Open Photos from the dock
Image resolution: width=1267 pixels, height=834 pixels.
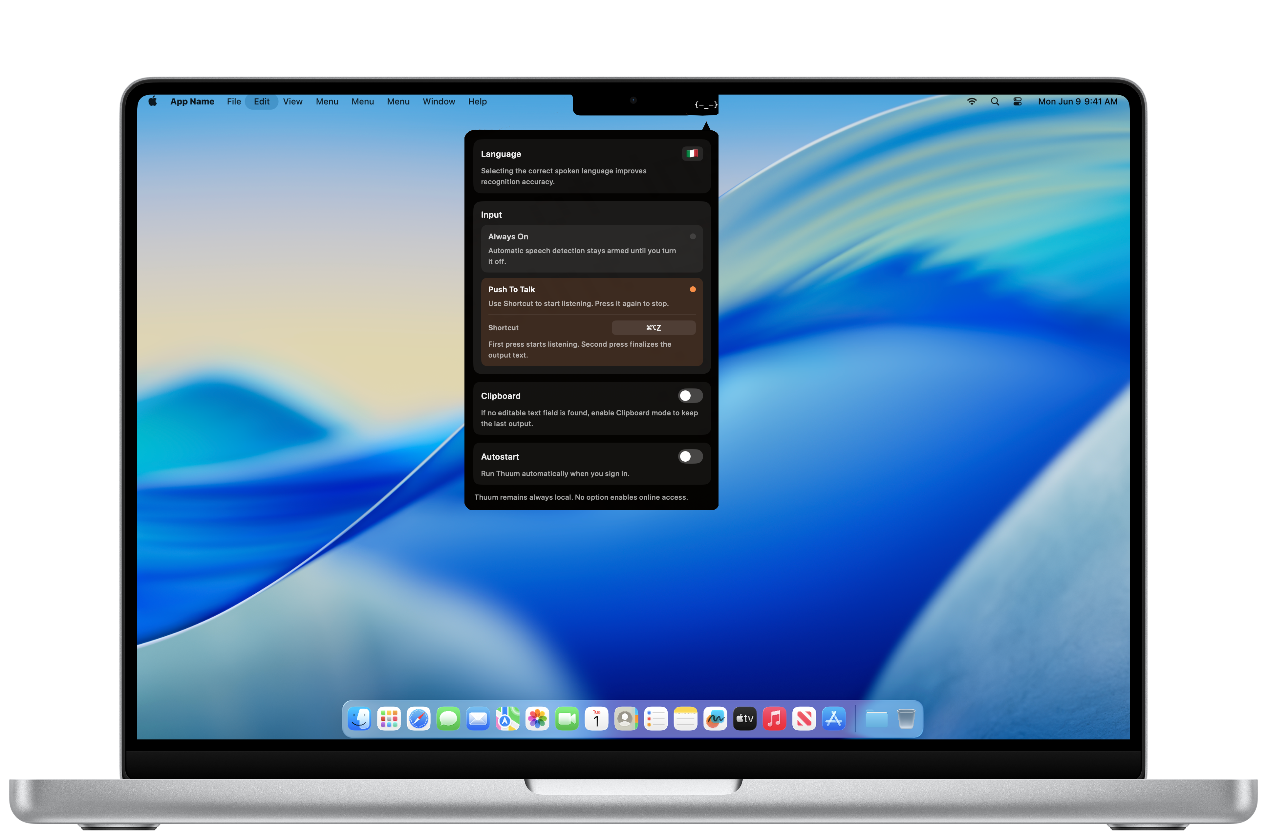(x=537, y=719)
